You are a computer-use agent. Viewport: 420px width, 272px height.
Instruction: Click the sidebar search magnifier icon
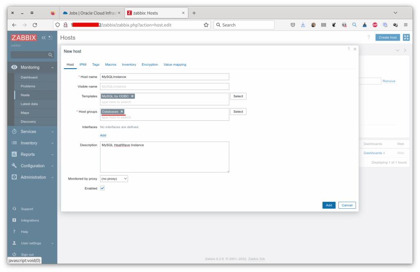tap(50, 55)
